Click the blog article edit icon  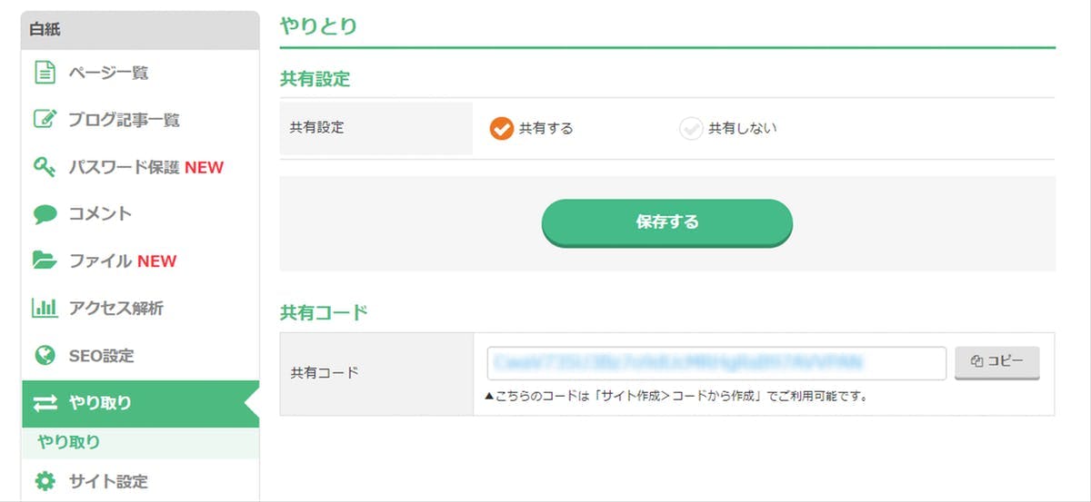pos(45,120)
